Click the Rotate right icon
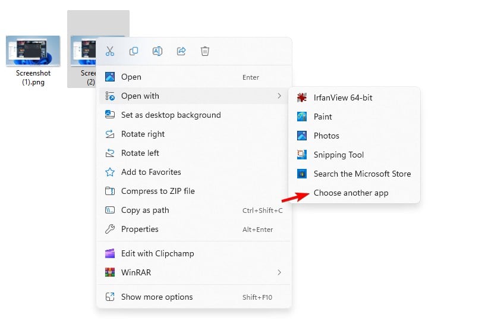The width and height of the screenshot is (482, 336). tap(110, 134)
